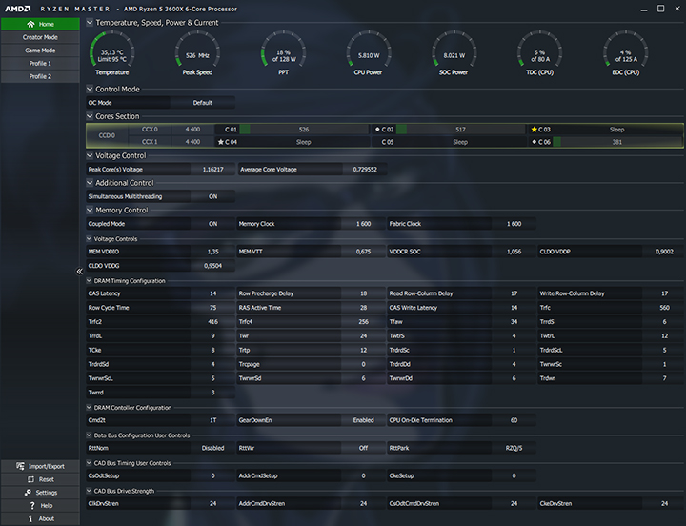Viewport: 686px width, 526px height.
Task: Click the TDC (CPU) gauge
Action: pyautogui.click(x=539, y=53)
